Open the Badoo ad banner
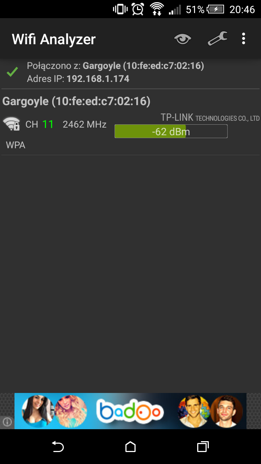This screenshot has width=261, height=464. point(130,411)
